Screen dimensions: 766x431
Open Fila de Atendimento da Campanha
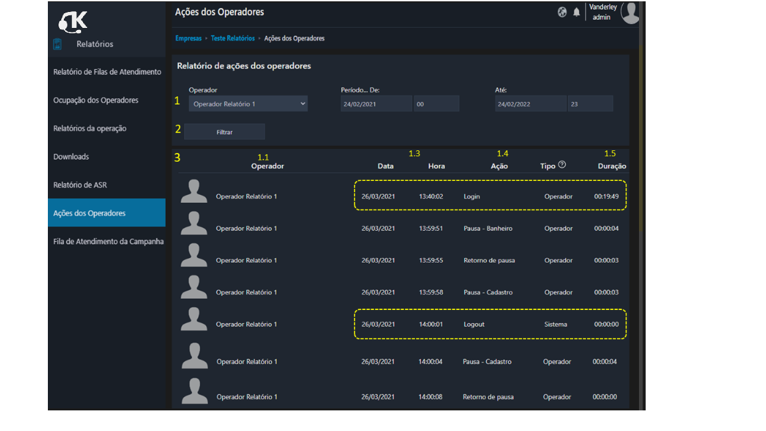[108, 241]
